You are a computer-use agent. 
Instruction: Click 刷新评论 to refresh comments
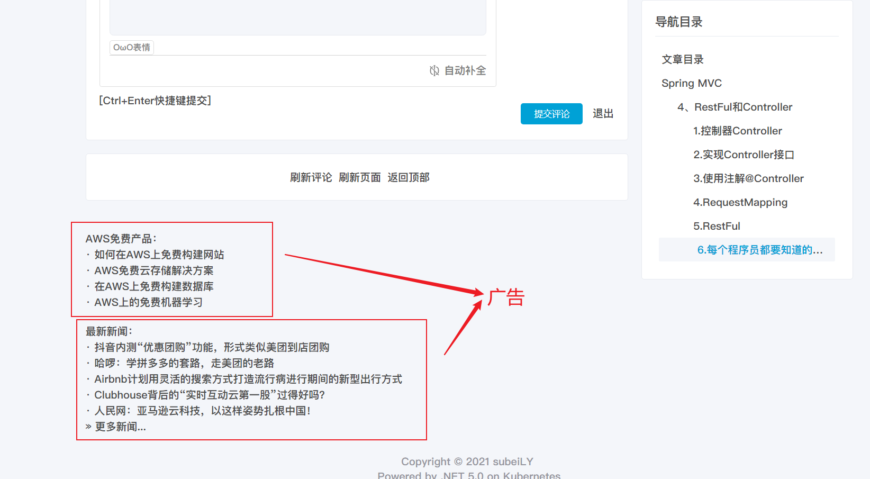pos(311,177)
